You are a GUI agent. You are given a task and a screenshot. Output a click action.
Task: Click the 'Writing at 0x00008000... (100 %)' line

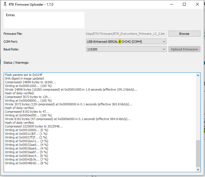pyautogui.click(x=28, y=101)
